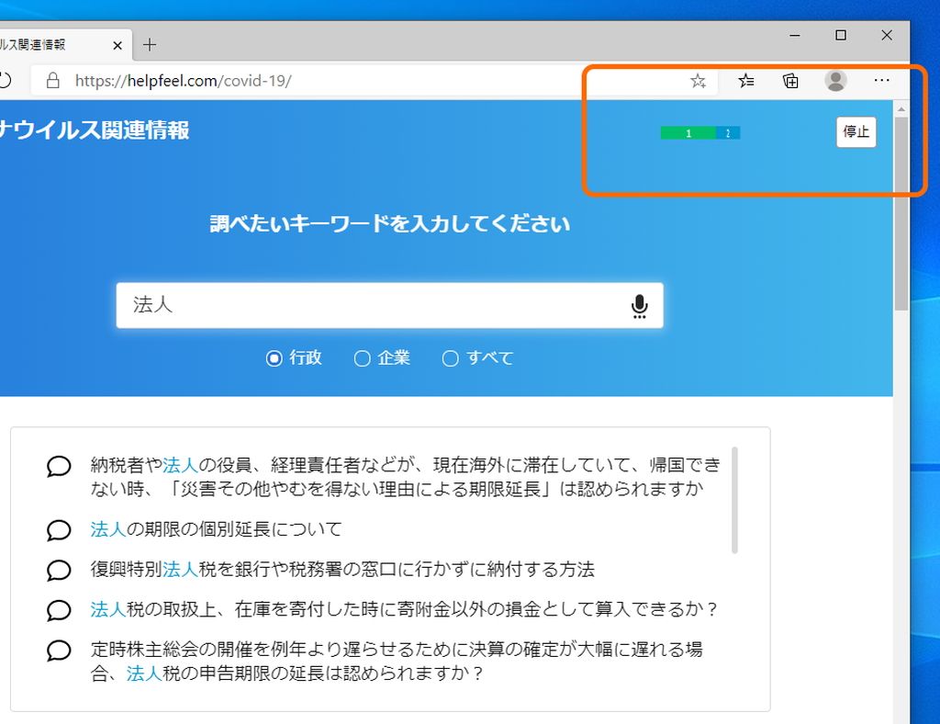Select the すべて radio button
940x724 pixels.
click(x=450, y=358)
